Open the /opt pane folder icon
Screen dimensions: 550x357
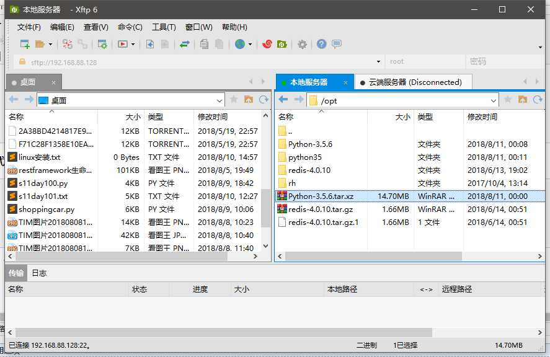tap(523, 100)
